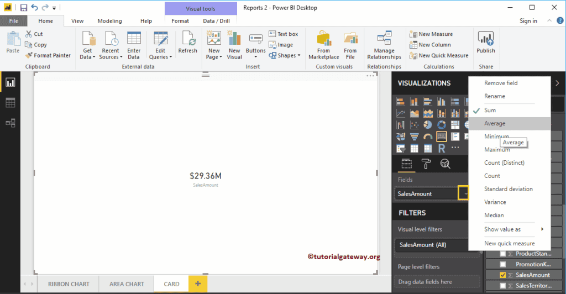Select the Stacked column chart visualization

(x=414, y=102)
